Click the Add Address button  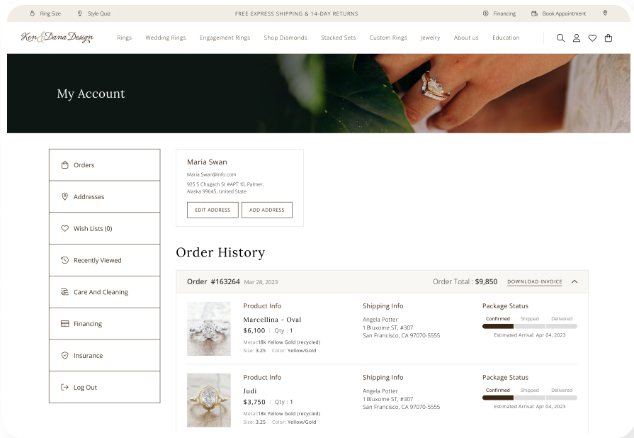coord(267,210)
